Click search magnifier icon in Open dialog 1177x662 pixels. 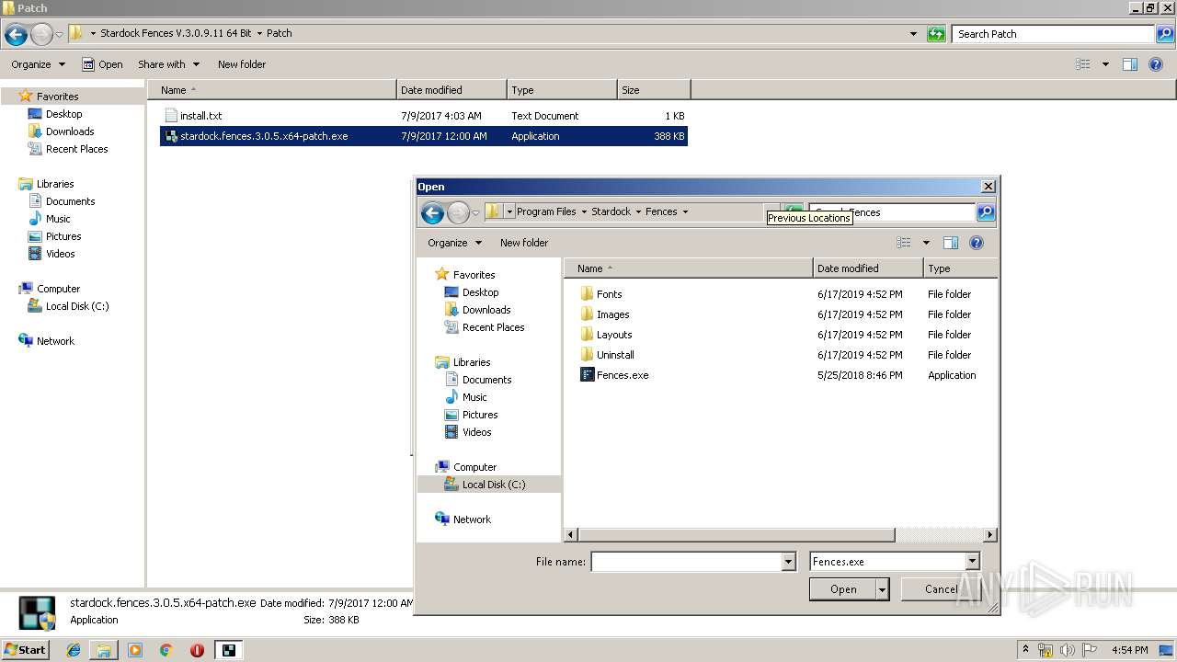click(985, 212)
